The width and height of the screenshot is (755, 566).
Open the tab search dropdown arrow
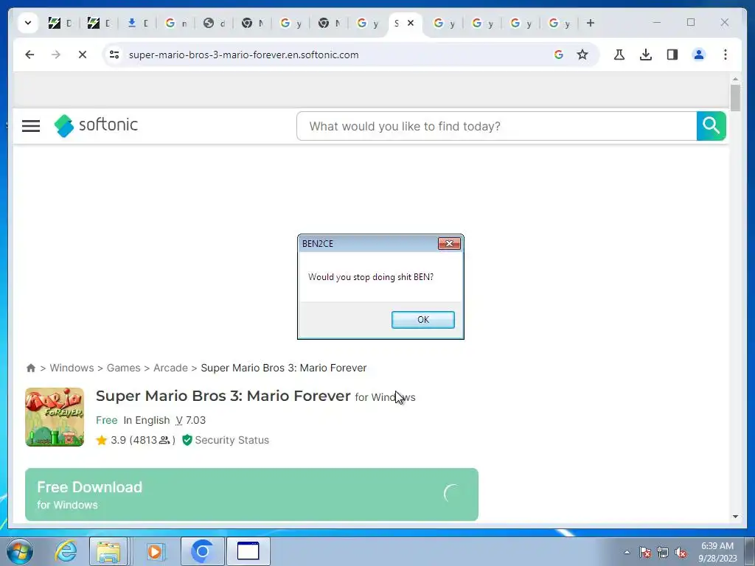coord(28,23)
